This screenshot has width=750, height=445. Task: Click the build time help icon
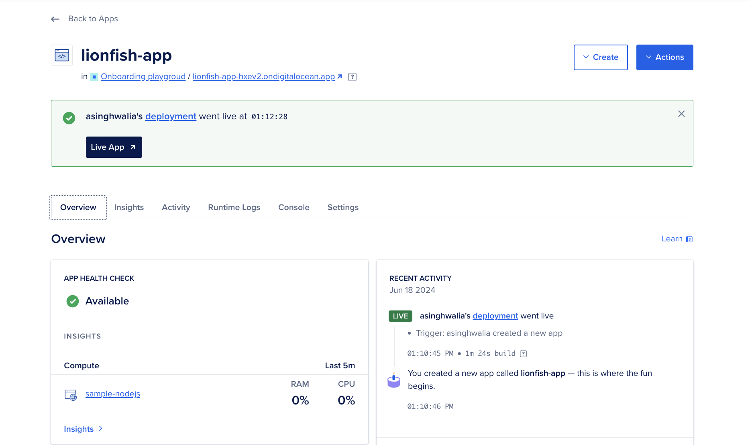(x=524, y=354)
